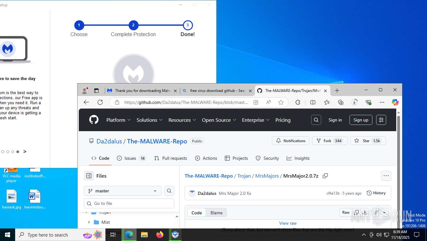The width and height of the screenshot is (427, 241).
Task: Switch to Thank you for downloading Malwarebytes tab
Action: coord(142,91)
